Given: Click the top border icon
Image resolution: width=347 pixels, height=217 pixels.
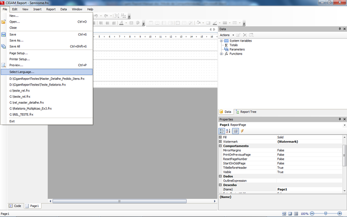Looking at the screenshot, I should coord(151,23).
